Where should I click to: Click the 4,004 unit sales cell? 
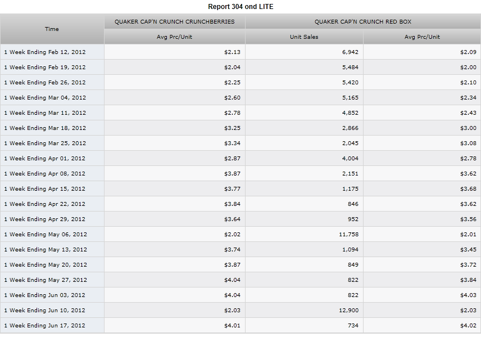(304, 159)
